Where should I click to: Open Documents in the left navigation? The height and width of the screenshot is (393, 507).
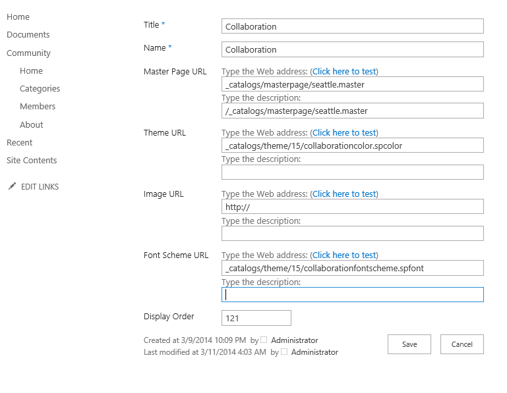tap(28, 34)
